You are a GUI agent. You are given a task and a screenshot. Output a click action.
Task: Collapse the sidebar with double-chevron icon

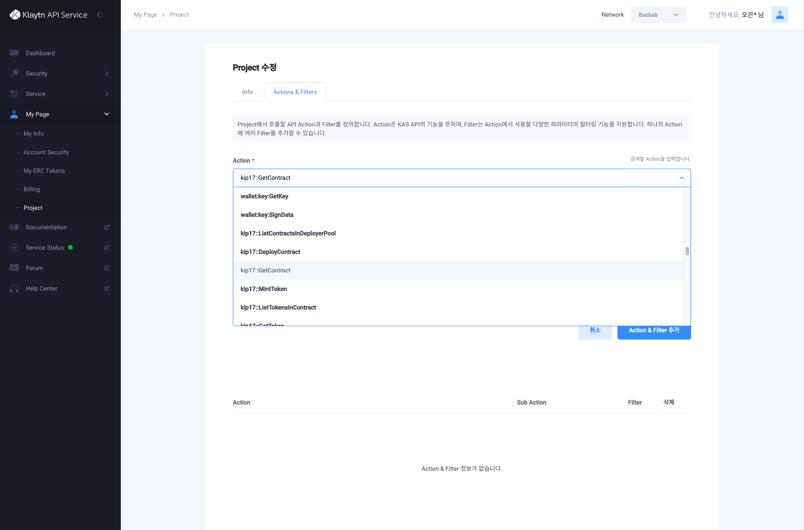[x=100, y=15]
